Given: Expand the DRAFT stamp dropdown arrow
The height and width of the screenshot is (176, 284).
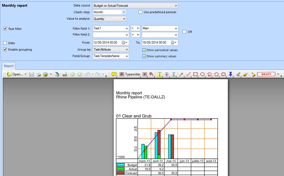Looking at the screenshot, I should [278, 74].
